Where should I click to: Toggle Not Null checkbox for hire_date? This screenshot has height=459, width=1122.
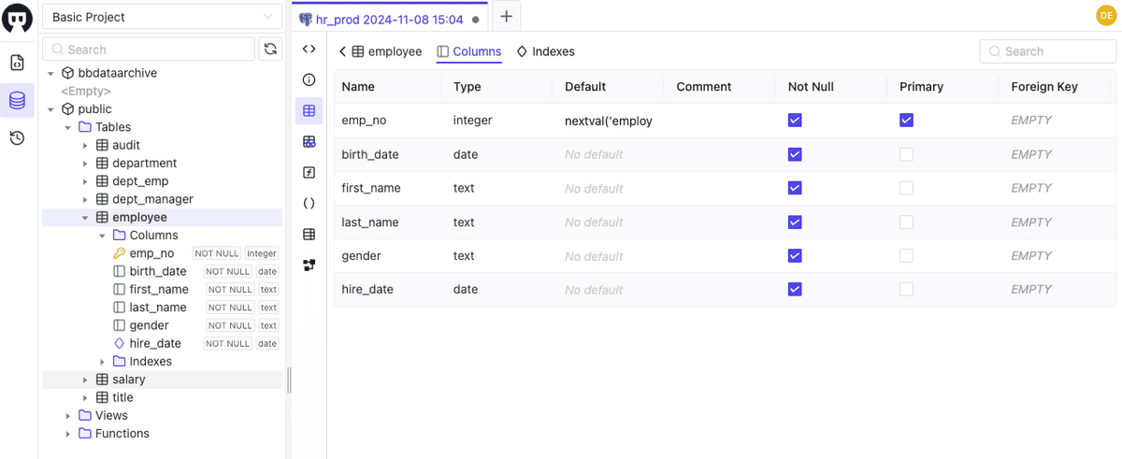(795, 290)
